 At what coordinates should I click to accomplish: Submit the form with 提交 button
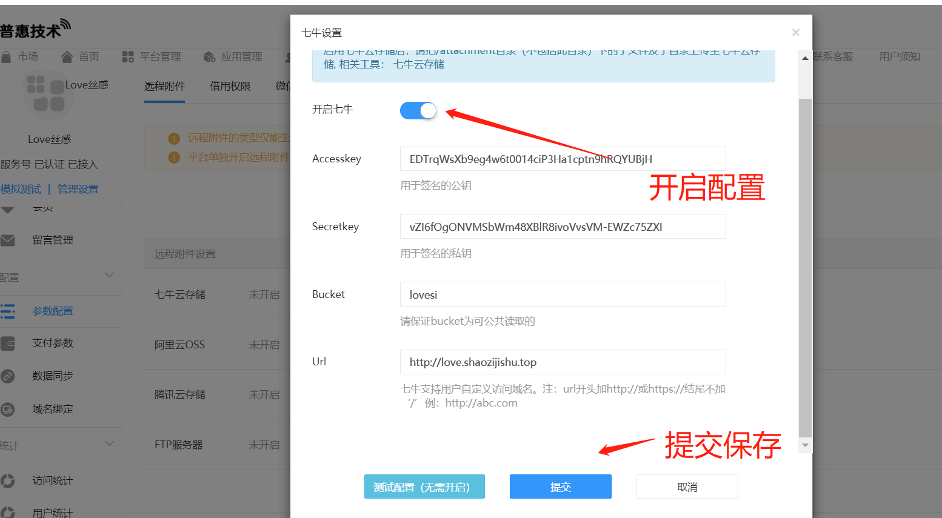[x=560, y=486]
